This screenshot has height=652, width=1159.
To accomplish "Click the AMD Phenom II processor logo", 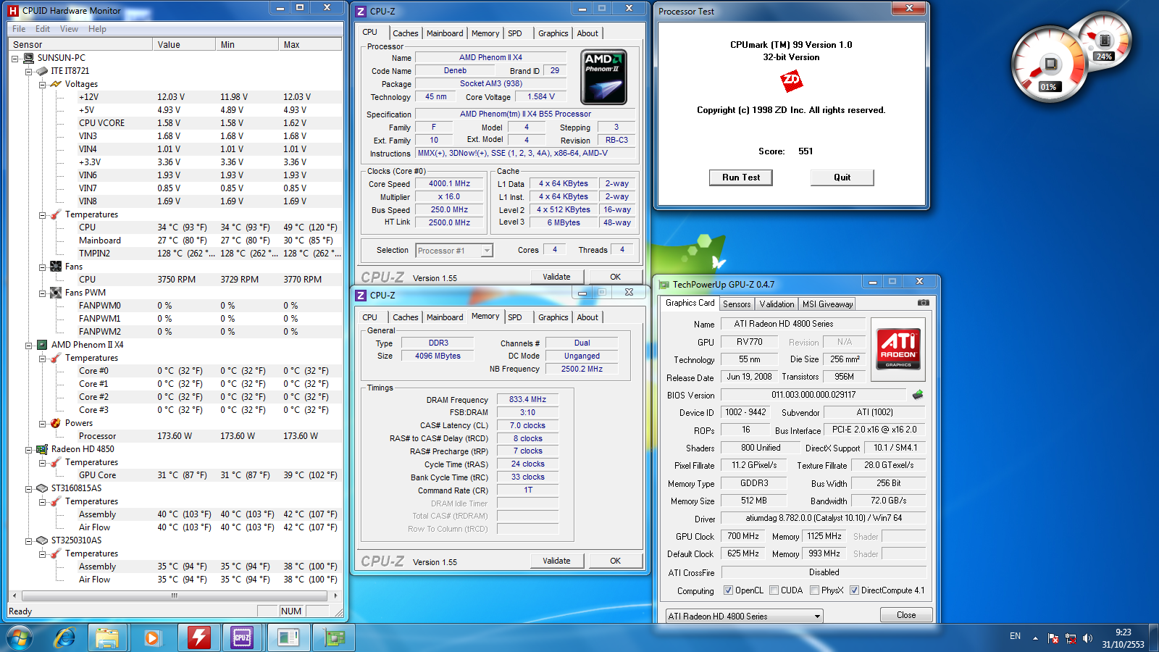I will [603, 77].
